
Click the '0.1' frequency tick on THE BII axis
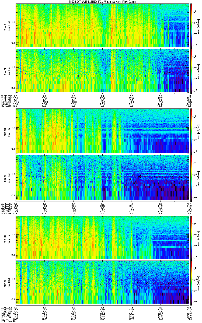tap(13, 299)
